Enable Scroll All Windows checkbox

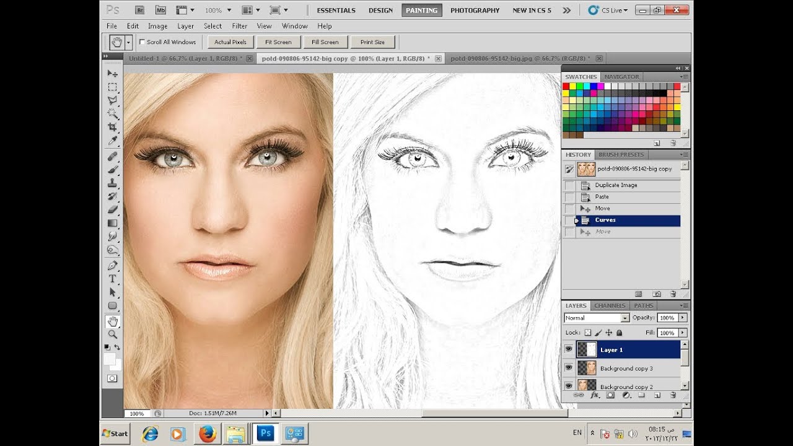click(142, 42)
